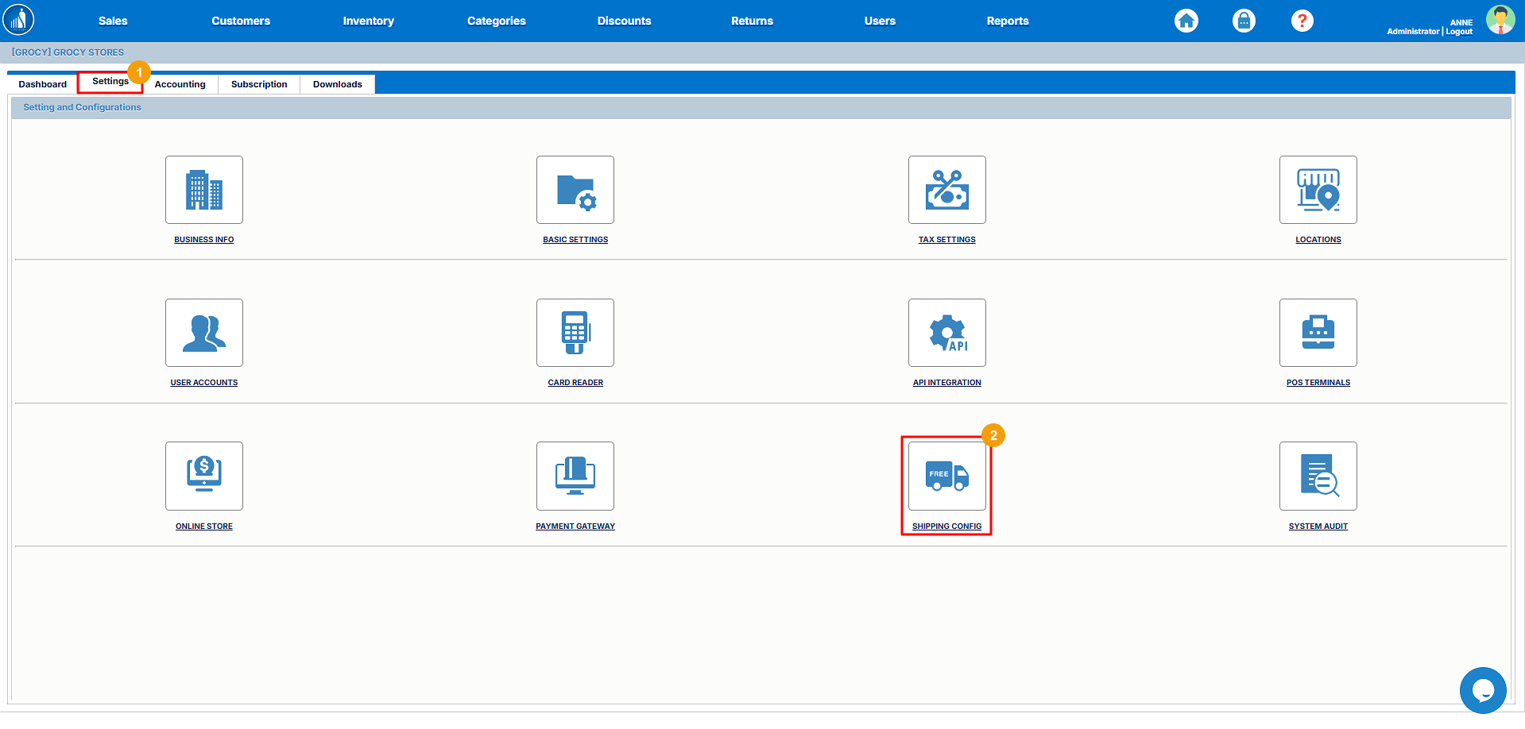The image size is (1525, 729).
Task: Open the Card Reader icon
Action: [x=575, y=333]
